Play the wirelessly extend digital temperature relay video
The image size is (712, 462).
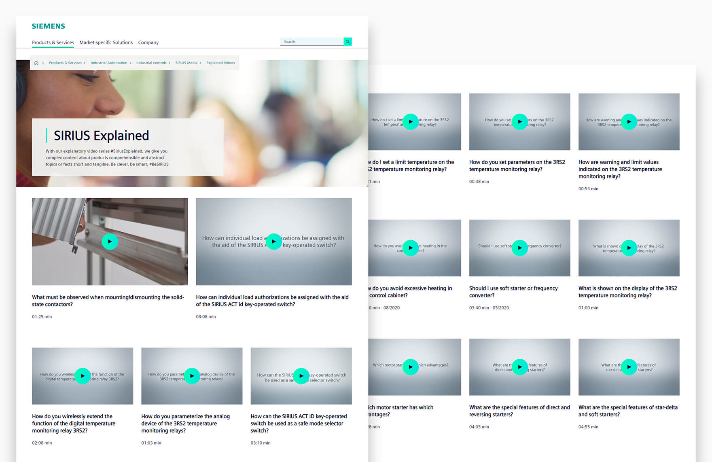coord(83,376)
